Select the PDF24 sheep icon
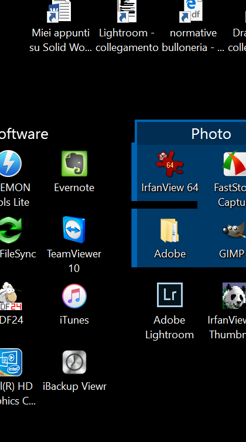246x442 pixels. (10, 296)
